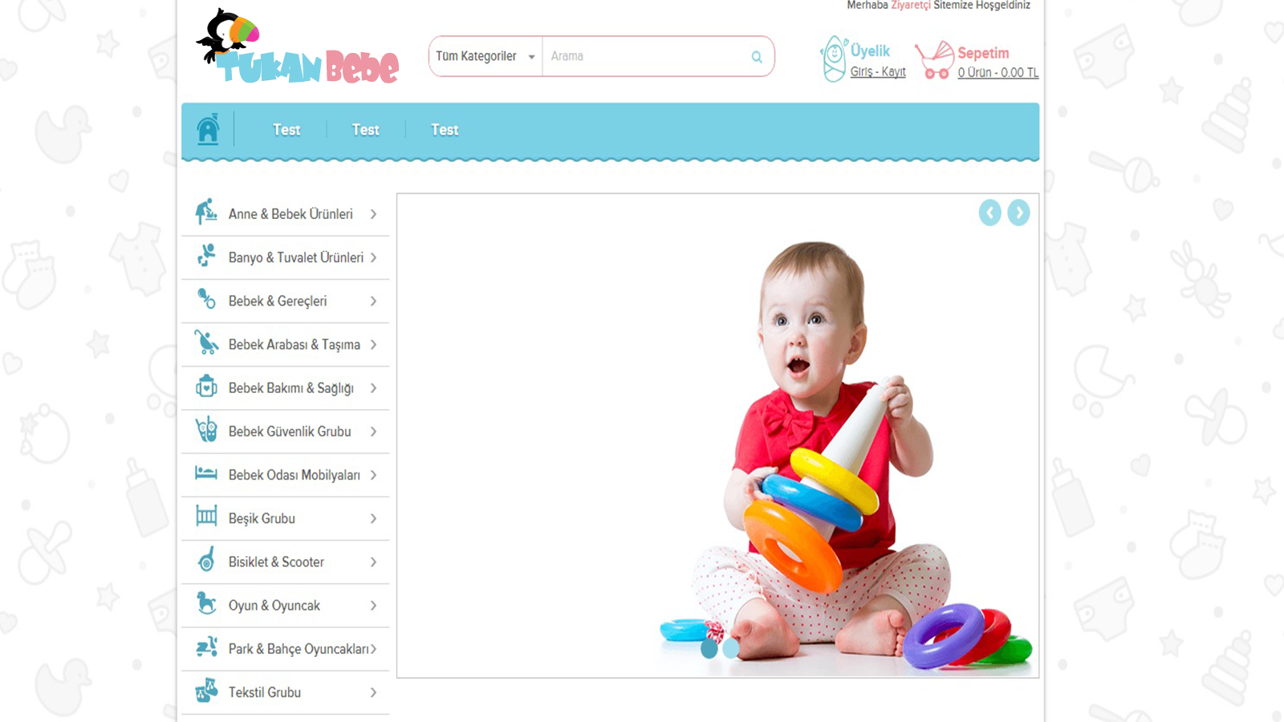1284x722 pixels.
Task: Click the home icon in navigation bar
Action: (208, 128)
